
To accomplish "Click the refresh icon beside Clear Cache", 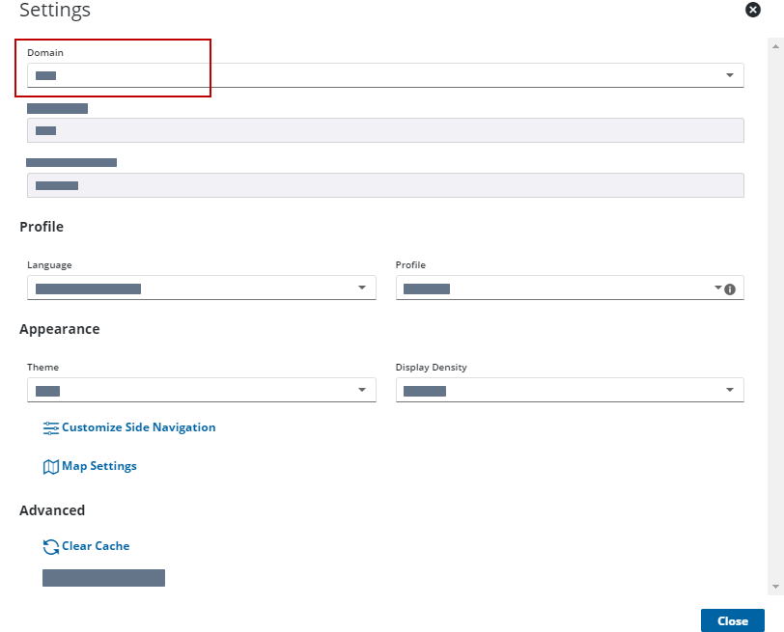I will (51, 546).
